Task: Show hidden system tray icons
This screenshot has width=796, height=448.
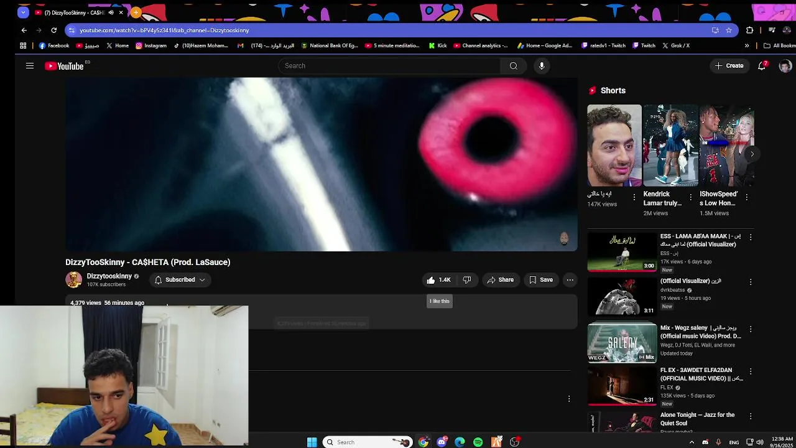Action: tap(692, 442)
